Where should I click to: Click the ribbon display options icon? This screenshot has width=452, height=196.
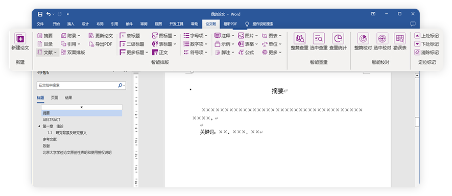[x=373, y=14]
